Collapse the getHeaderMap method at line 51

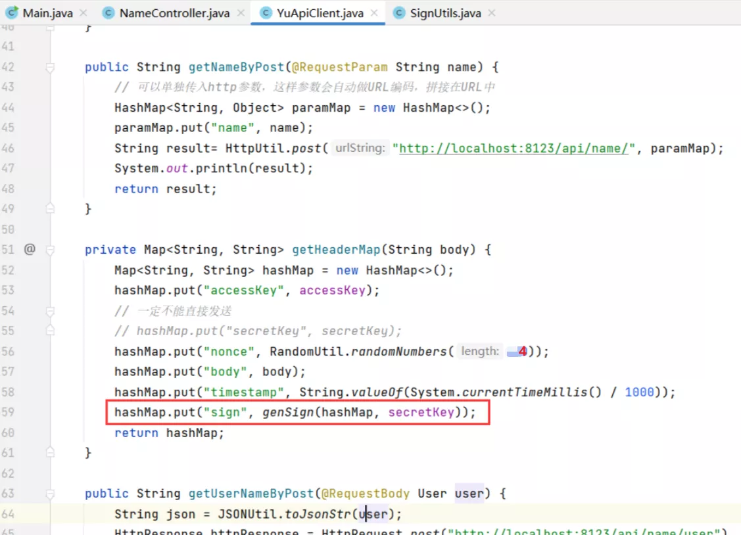click(x=50, y=250)
